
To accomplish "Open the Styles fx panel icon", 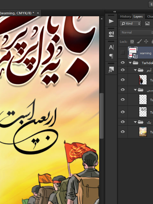I will (111, 69).
